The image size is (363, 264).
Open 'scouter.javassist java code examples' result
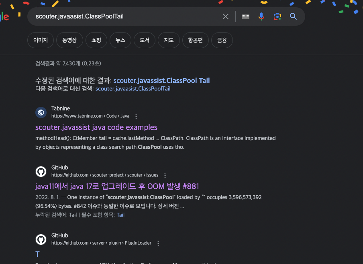(96, 127)
